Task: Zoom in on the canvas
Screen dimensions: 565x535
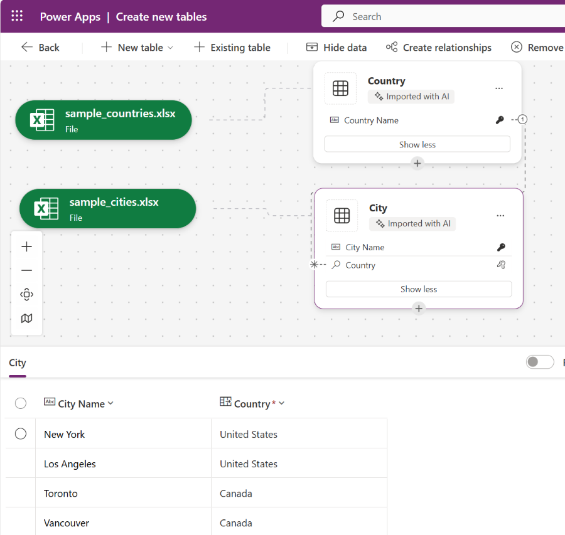Action: (26, 246)
